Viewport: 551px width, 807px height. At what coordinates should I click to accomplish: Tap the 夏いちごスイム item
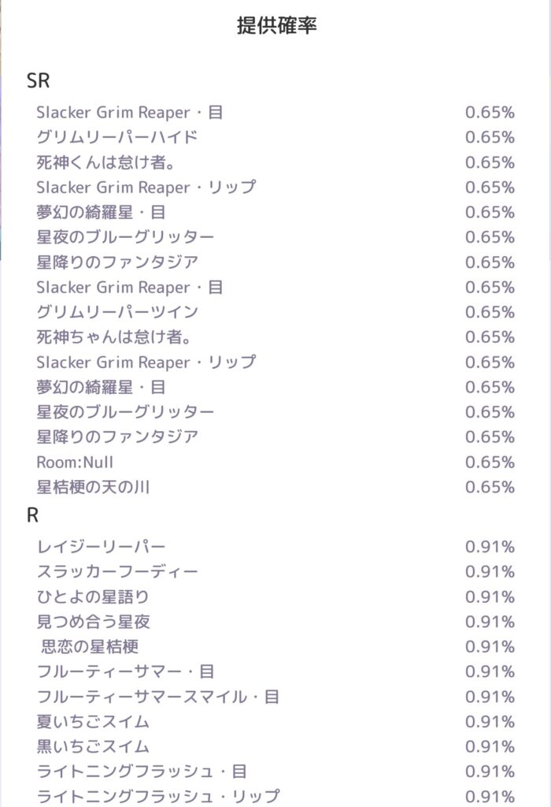pyautogui.click(x=275, y=722)
